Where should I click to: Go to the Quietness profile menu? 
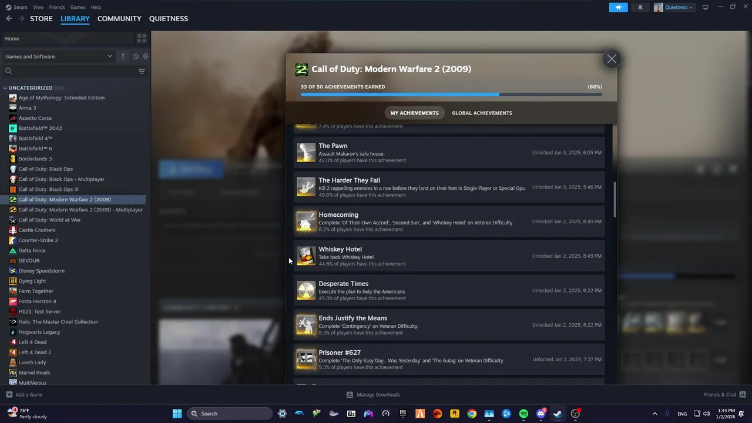169,19
